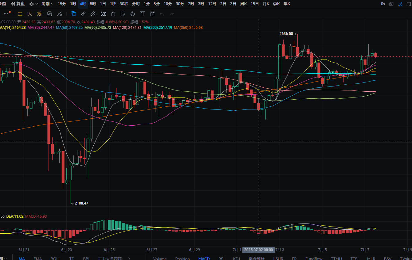The image size is (412, 260).
Task: Expand more main indicators chevron
Action: (129, 258)
